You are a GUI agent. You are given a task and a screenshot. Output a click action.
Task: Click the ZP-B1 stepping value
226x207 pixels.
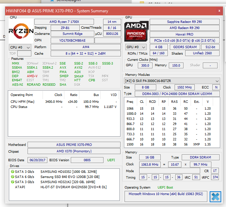coord(65,28)
